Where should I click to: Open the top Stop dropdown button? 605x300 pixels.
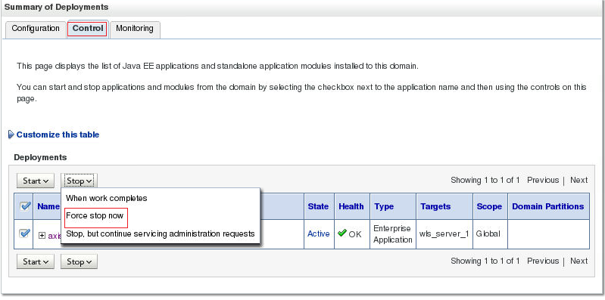point(79,181)
